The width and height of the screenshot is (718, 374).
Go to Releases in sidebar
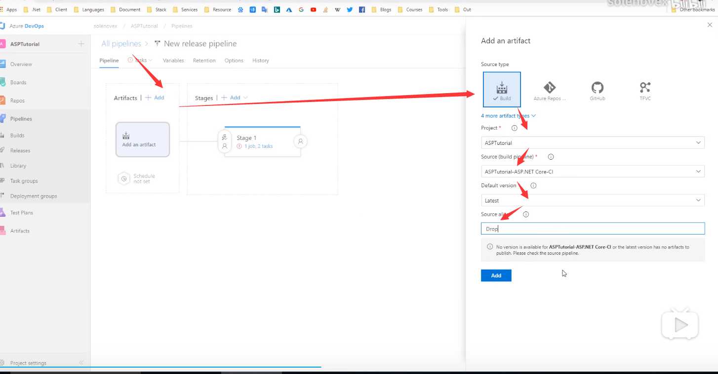(x=20, y=150)
